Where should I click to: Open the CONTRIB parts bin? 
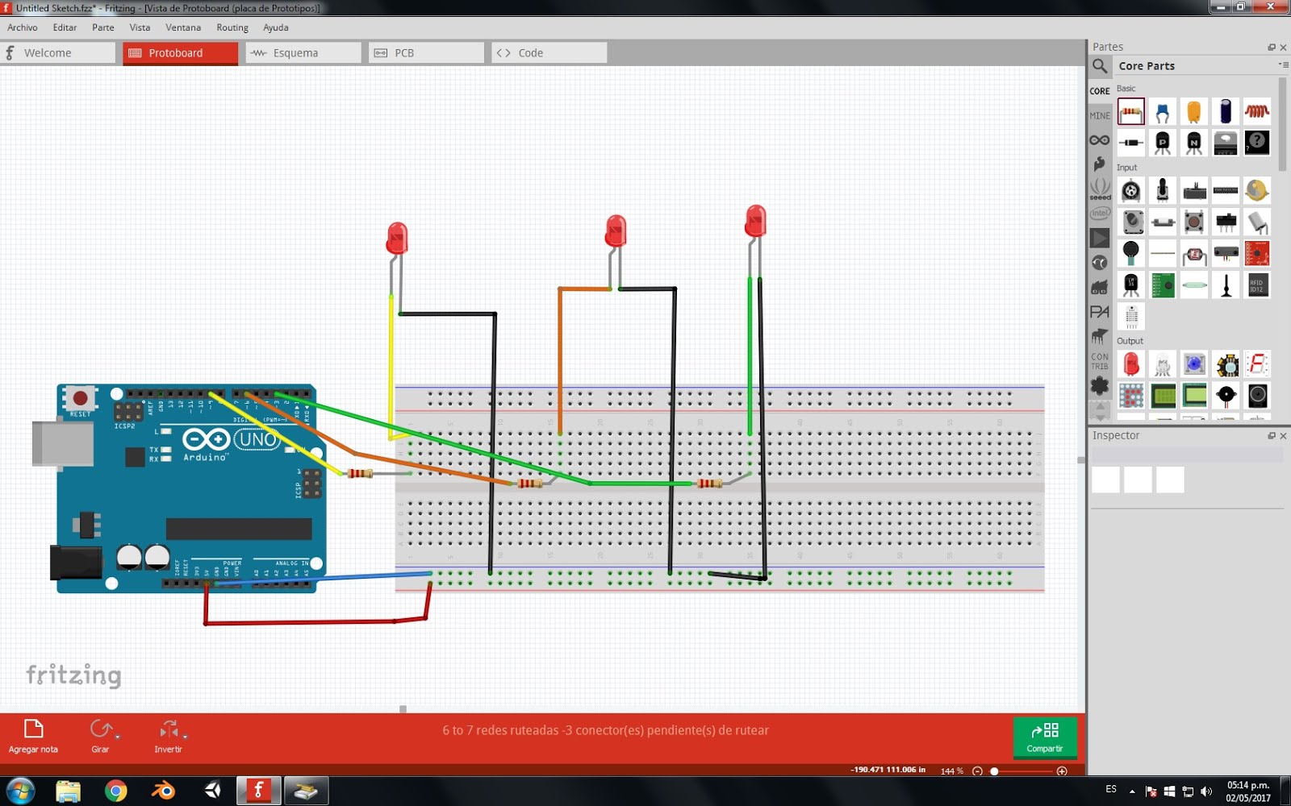1100,361
